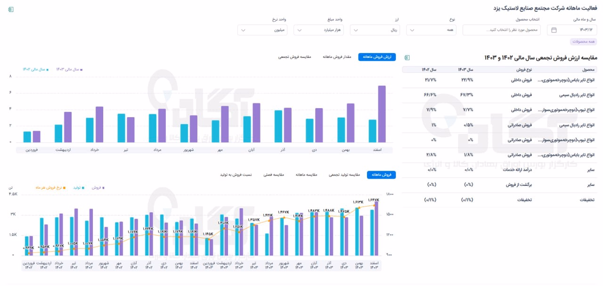Open the نسبت فروش به تولید tab
Image resolution: width=603 pixels, height=286 pixels.
click(236, 175)
